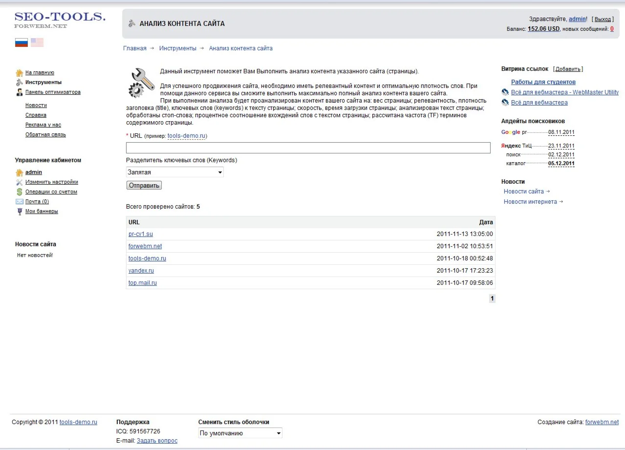Click the wrench icon next to Инструменты

coord(20,83)
